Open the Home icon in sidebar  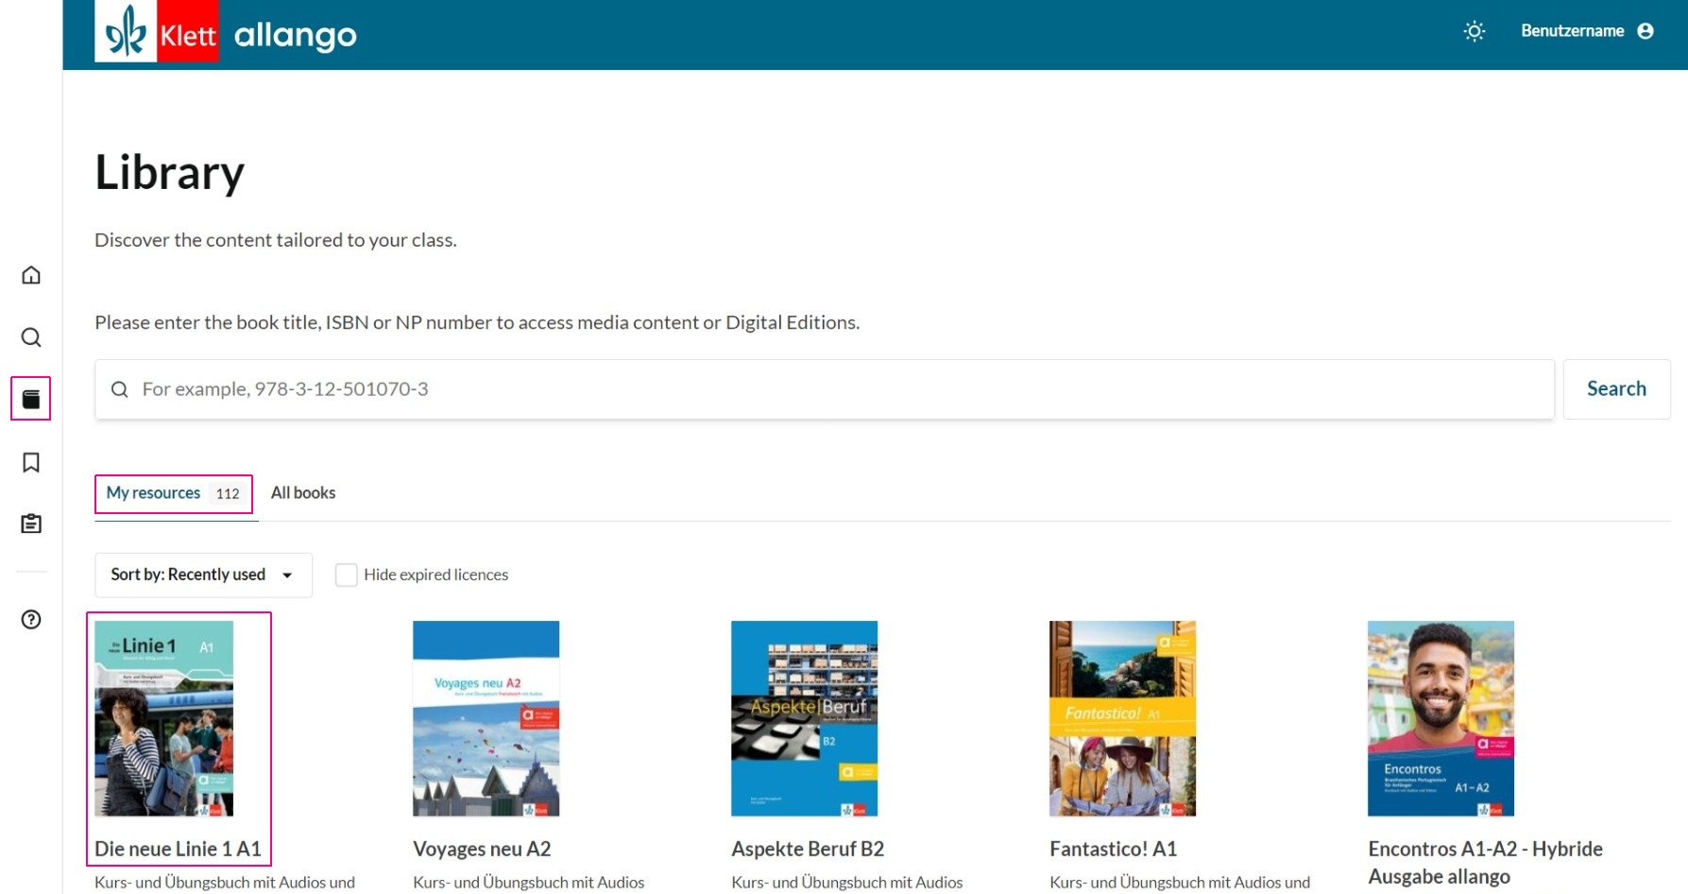pyautogui.click(x=31, y=275)
